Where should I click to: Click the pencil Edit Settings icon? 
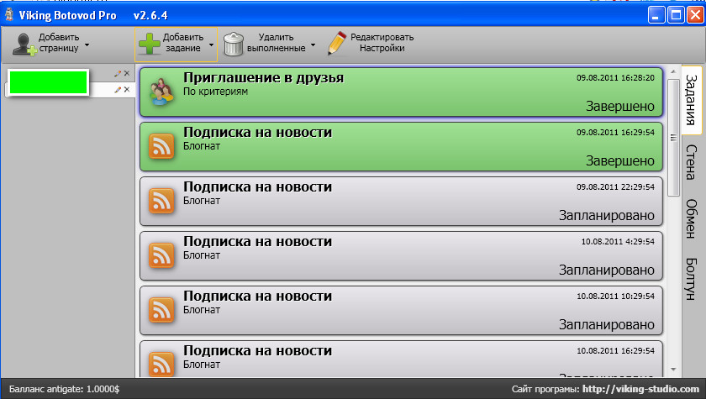(x=337, y=43)
